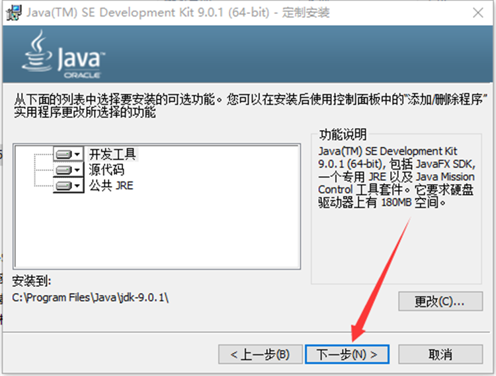
Task: Close the JDK installer window
Action: [x=477, y=13]
